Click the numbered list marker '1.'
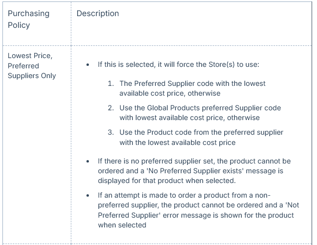 pyautogui.click(x=111, y=83)
